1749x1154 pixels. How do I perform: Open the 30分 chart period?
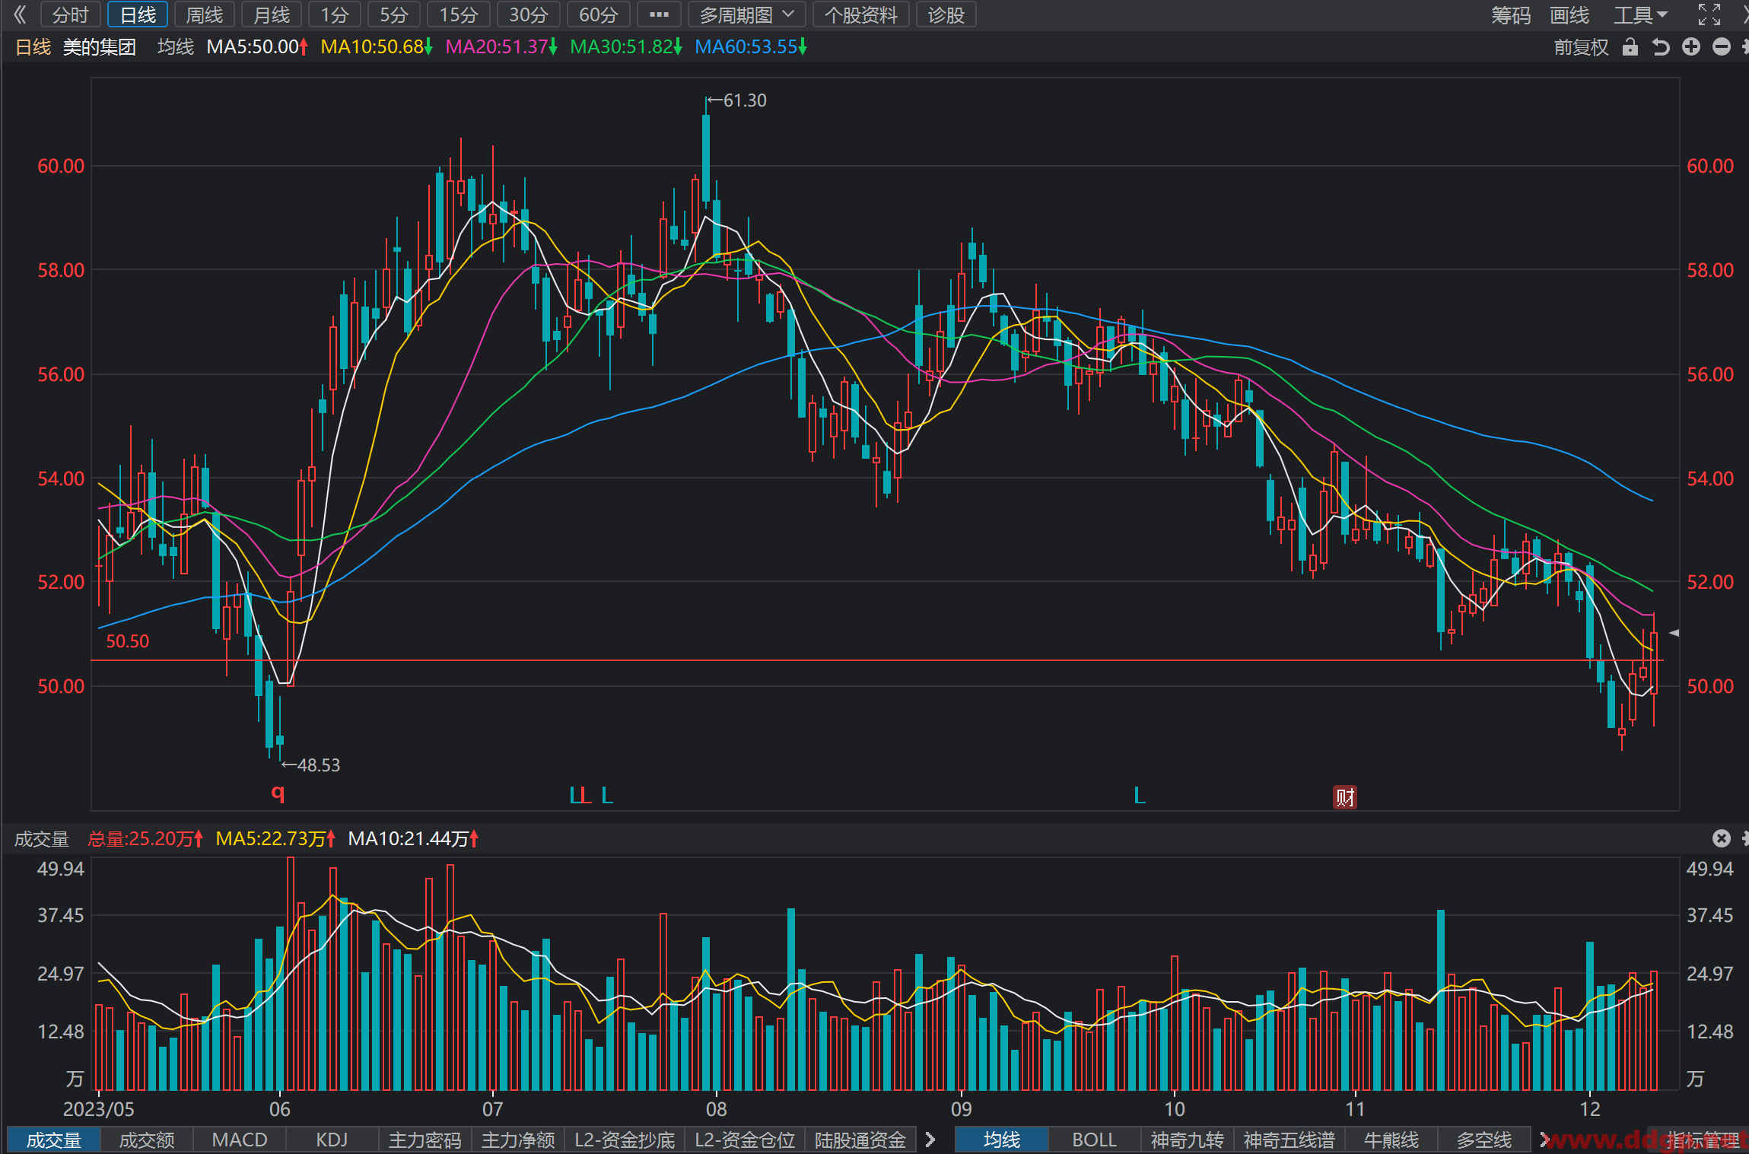529,14
